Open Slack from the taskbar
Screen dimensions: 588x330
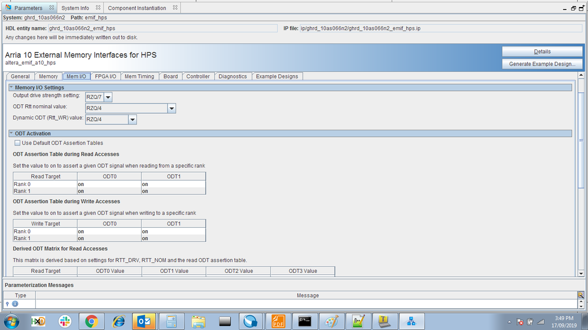(65, 321)
